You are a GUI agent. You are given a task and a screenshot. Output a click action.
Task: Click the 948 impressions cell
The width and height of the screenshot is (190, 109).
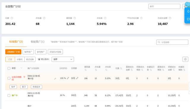[86, 95]
